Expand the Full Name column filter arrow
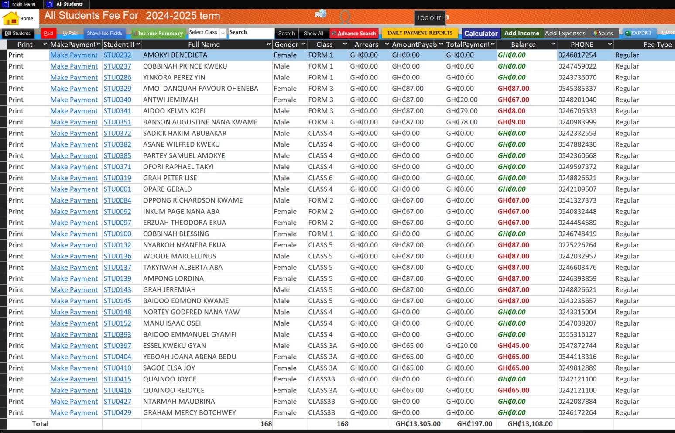Image resolution: width=675 pixels, height=433 pixels. [268, 45]
